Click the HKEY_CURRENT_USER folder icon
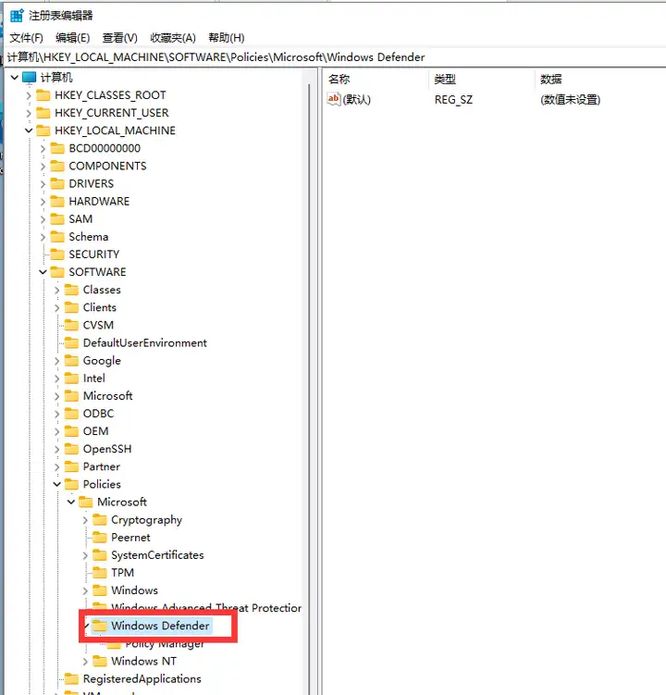666x695 pixels. (x=43, y=113)
